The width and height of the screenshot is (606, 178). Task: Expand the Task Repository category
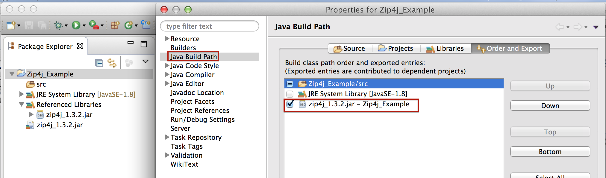pos(167,137)
